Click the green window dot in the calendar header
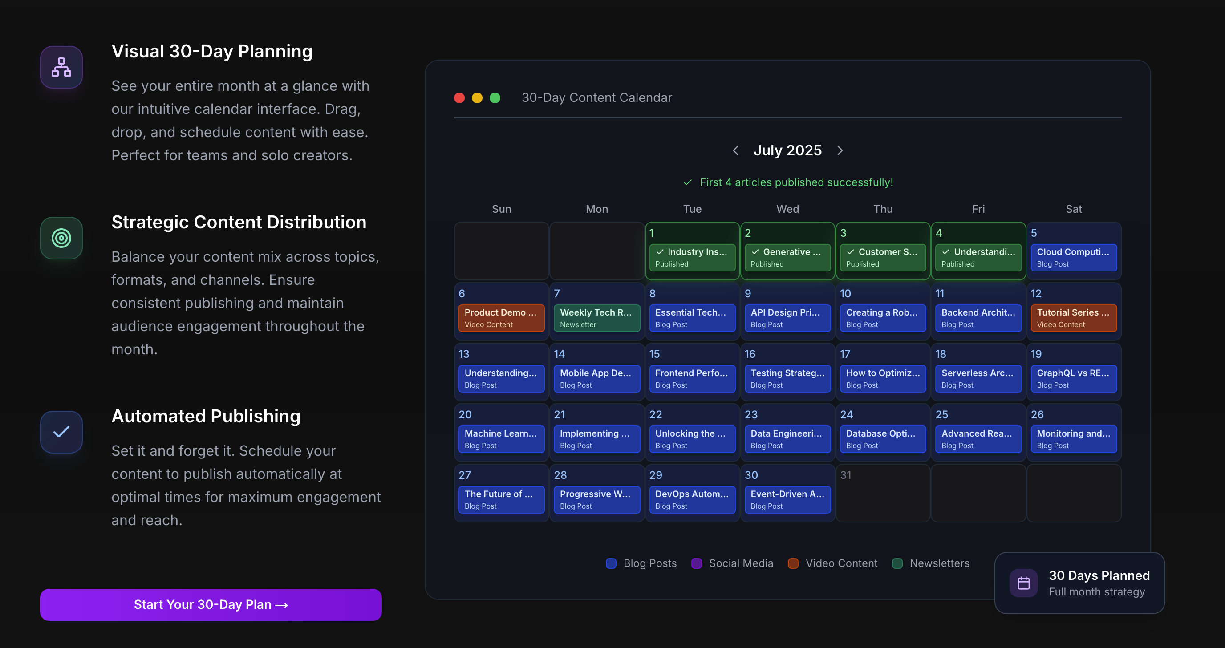Screen dimensions: 1225x648 (495, 98)
